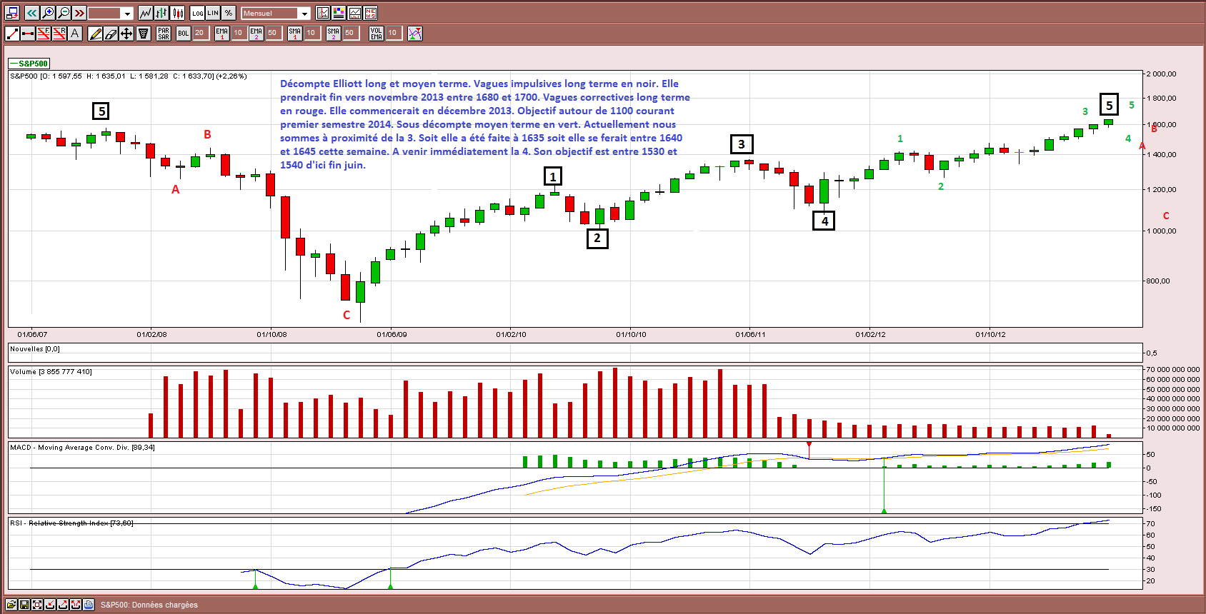This screenshot has width=1206, height=614.
Task: Click the save floppy disk icon
Action: pos(24,605)
